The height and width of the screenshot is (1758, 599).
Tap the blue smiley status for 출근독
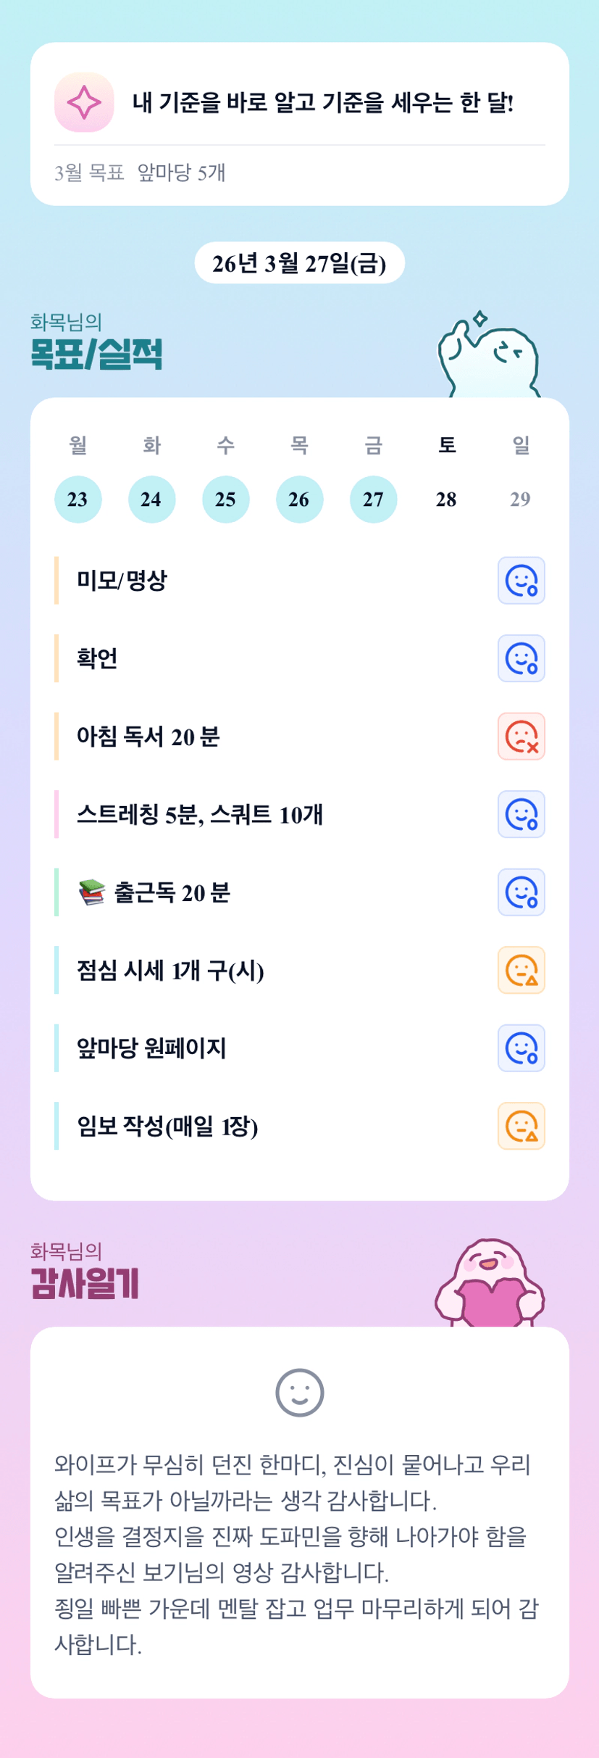coord(521,892)
